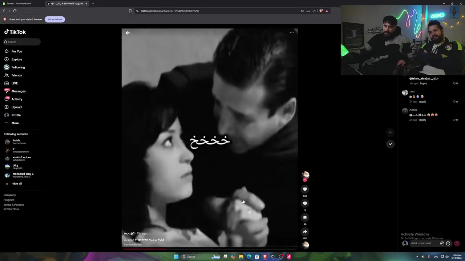465x261 pixels.
Task: Click the TikTok search field
Action: click(22, 42)
